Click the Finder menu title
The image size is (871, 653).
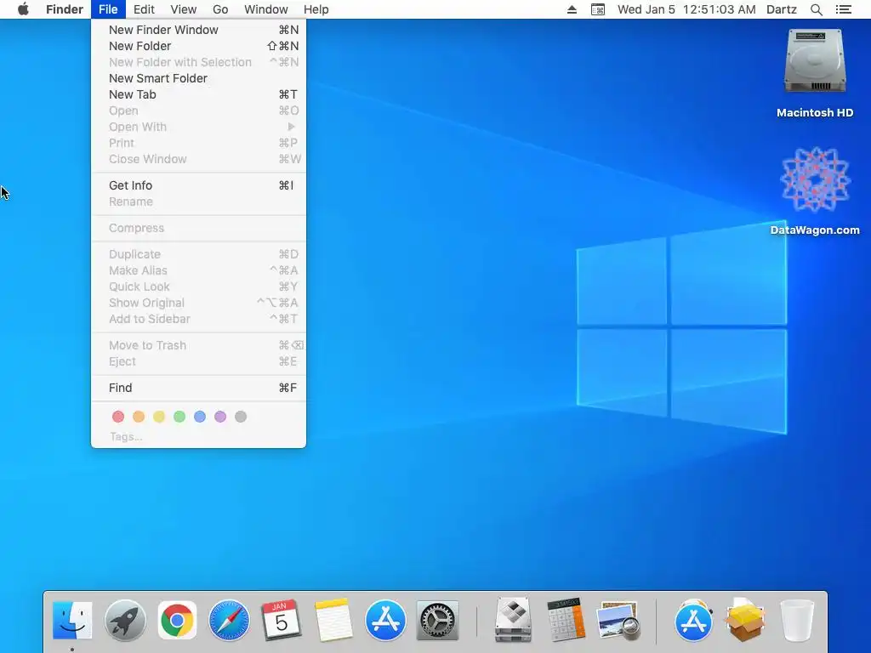click(65, 9)
